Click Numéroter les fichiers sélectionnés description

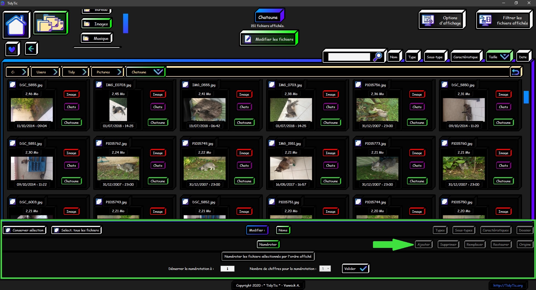click(268, 256)
